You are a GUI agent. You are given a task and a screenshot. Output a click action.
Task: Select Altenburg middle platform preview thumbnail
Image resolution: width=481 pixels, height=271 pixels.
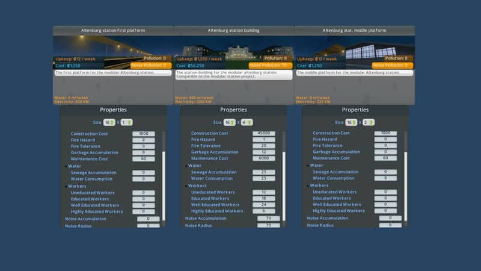point(355,49)
